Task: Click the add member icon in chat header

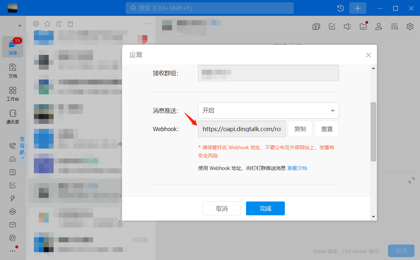Action: pos(379,27)
